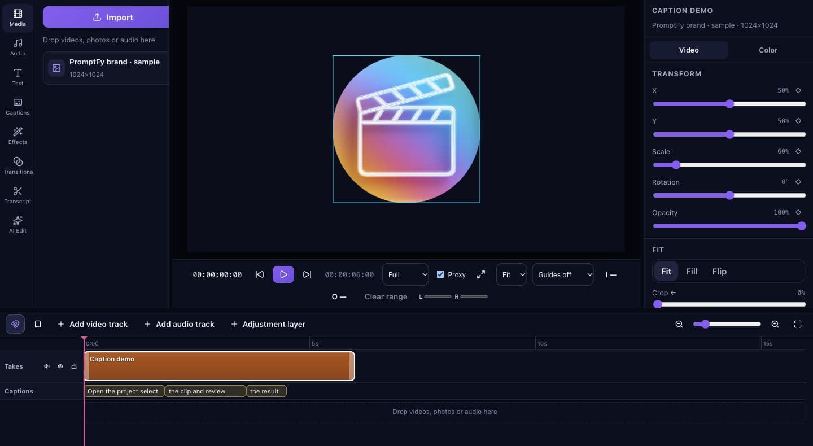The width and height of the screenshot is (813, 446).
Task: Click the fullscreen preview expand arrows icon
Action: 481,274
